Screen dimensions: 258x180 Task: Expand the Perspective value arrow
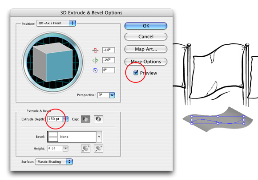[x=112, y=95]
